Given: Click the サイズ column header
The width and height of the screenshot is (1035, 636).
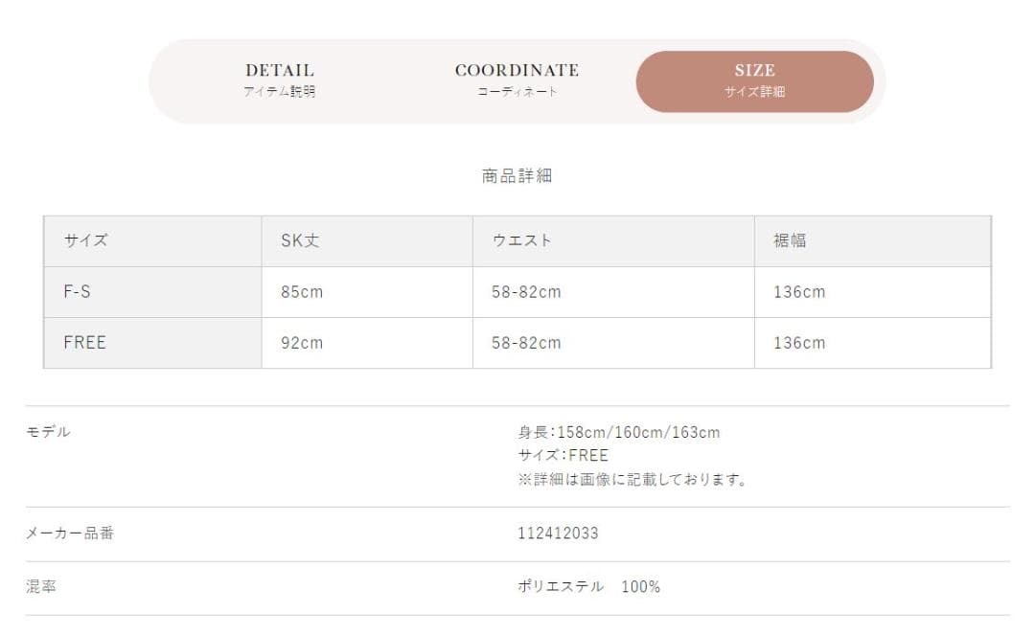Looking at the screenshot, I should 152,240.
